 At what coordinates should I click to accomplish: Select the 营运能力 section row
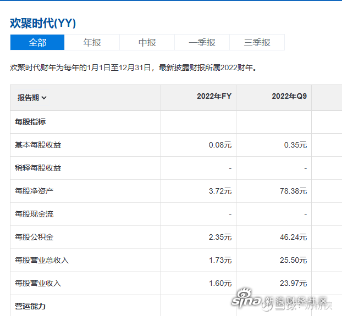tap(30, 307)
